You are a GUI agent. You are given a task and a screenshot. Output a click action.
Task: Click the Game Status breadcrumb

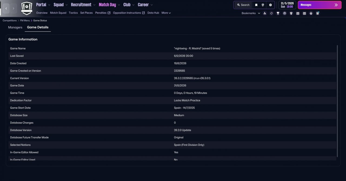pos(40,21)
